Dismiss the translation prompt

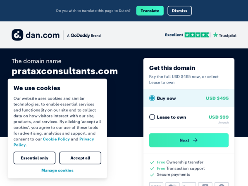179,11
